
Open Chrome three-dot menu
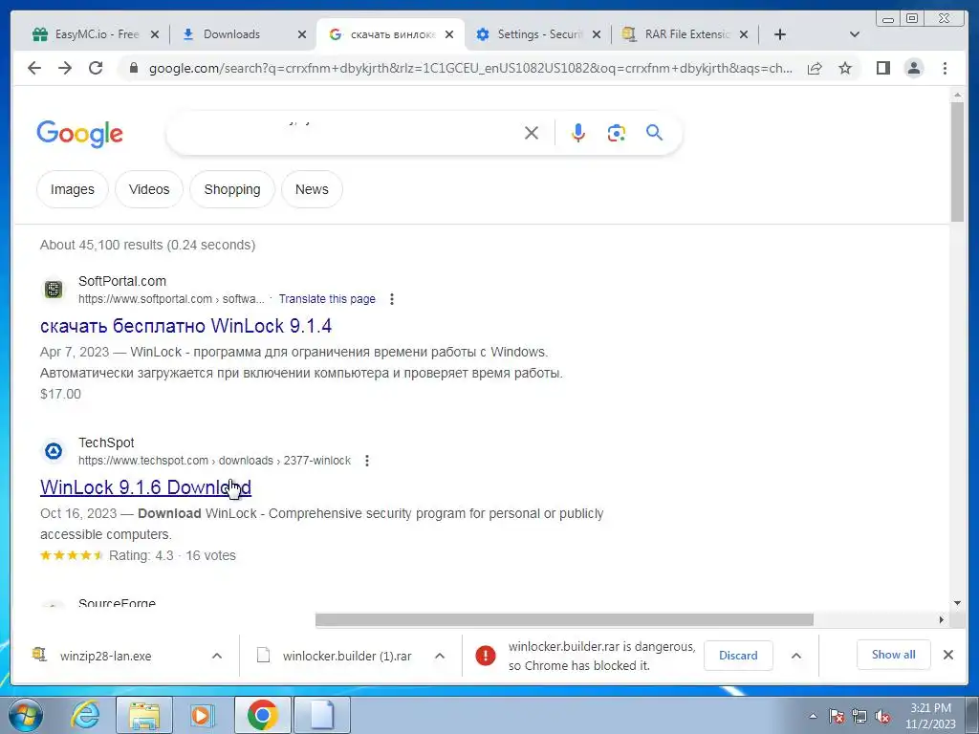945,68
